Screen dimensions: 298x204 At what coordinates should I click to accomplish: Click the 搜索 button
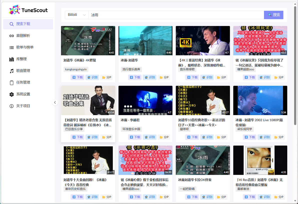pyautogui.click(x=274, y=15)
